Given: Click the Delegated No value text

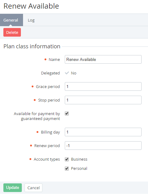Looking at the screenshot, I should tap(74, 73).
